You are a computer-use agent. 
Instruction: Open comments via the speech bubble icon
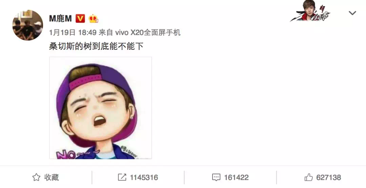216,177
